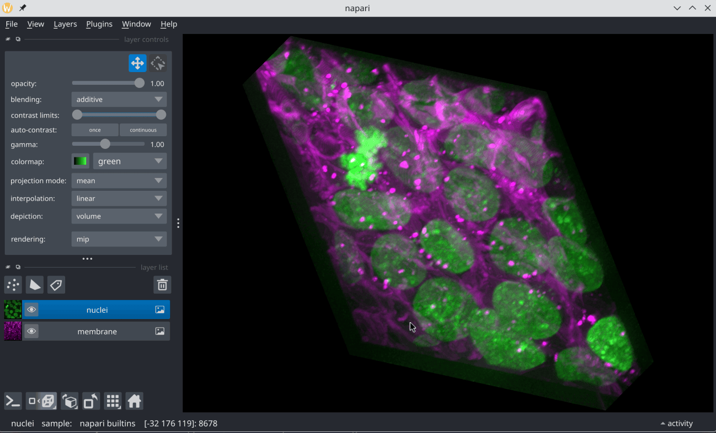Open the blending dropdown

(x=119, y=99)
